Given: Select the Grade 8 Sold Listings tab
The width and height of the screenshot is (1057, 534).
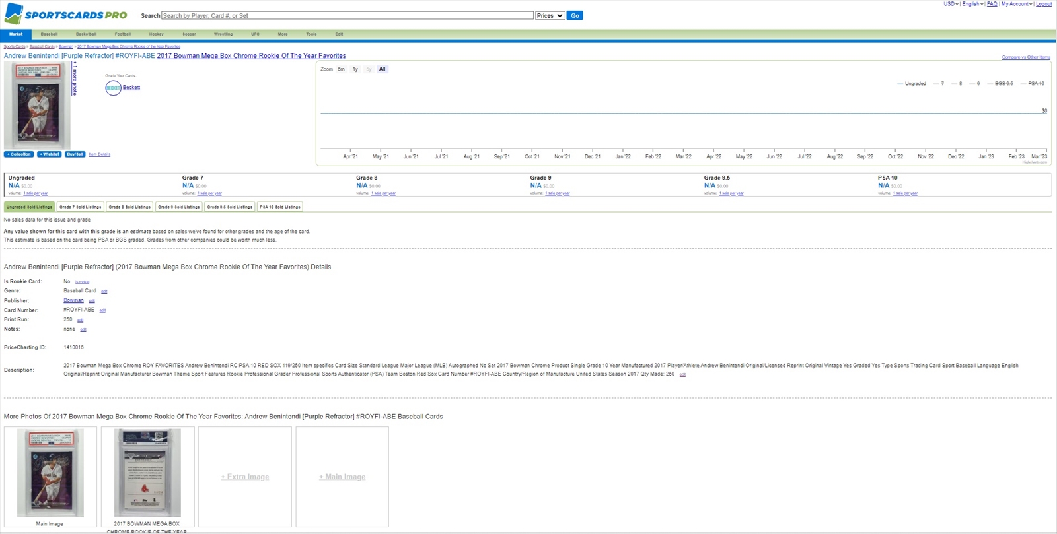Looking at the screenshot, I should (129, 207).
